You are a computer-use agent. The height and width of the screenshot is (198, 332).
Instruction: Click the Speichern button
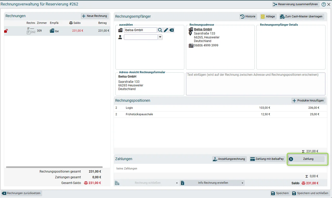280,193
